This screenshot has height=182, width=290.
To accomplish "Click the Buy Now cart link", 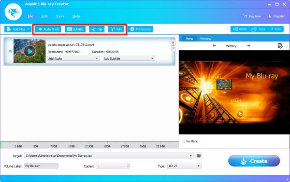I will click(252, 16).
